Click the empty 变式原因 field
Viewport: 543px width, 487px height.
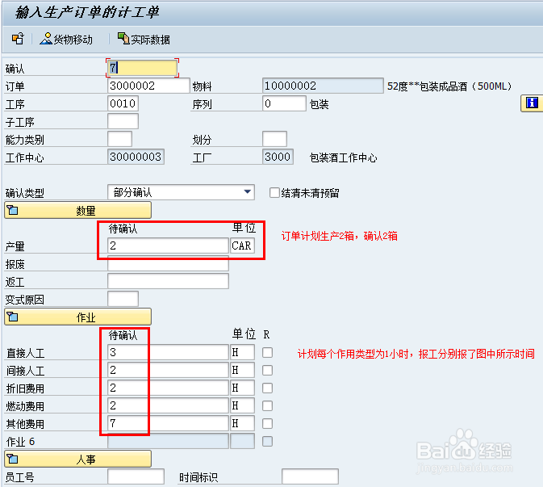[123, 299]
